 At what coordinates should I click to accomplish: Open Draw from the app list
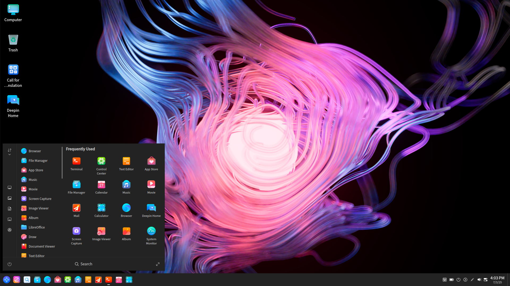tap(40, 237)
